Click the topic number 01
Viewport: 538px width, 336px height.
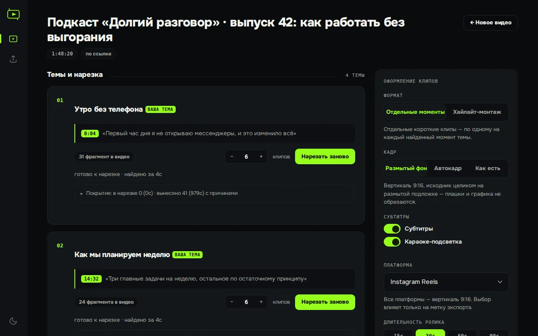[60, 100]
